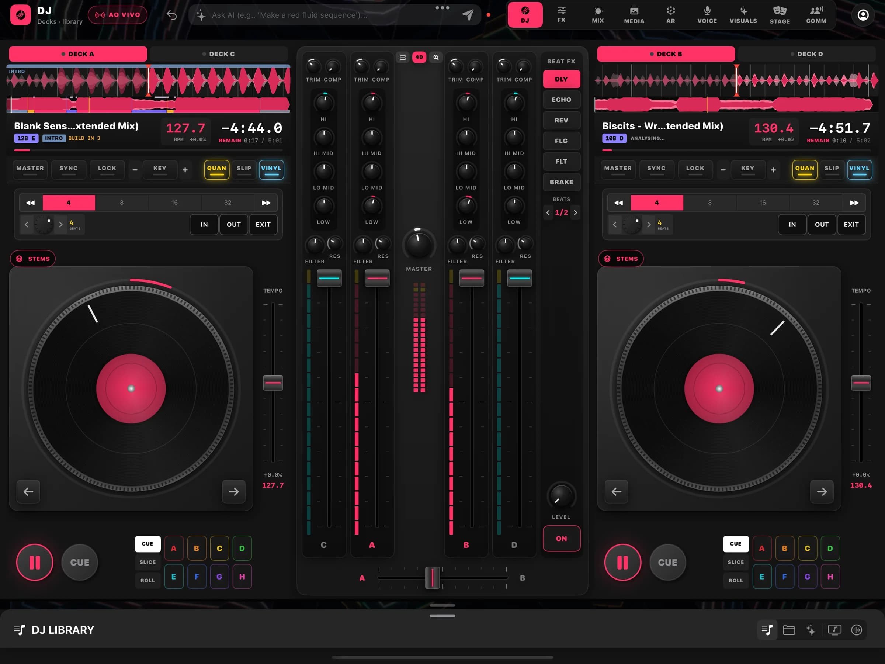Toggle LOCK on Deck A
Screen dimensions: 885x664
[x=107, y=169]
